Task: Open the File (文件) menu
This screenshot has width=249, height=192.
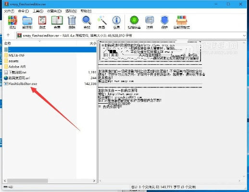Action: pos(9,11)
